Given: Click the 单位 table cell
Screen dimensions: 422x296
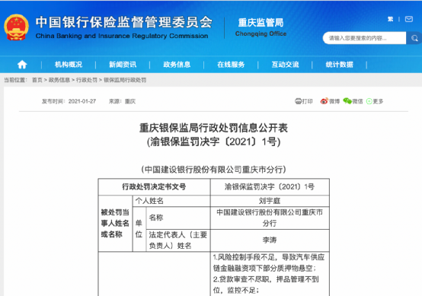Looking at the screenshot, I should 139,229.
